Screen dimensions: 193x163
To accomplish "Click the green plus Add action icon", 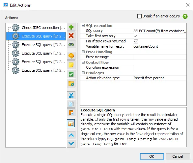I will tap(71, 27).
